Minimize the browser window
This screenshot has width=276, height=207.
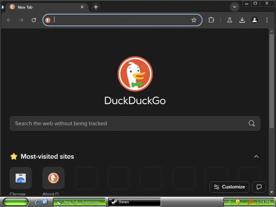247,3
